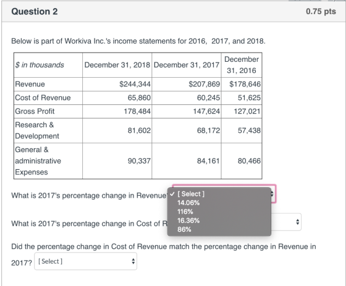Click the 'Did the percentage change' question text
The height and width of the screenshot is (286, 346).
tap(164, 246)
